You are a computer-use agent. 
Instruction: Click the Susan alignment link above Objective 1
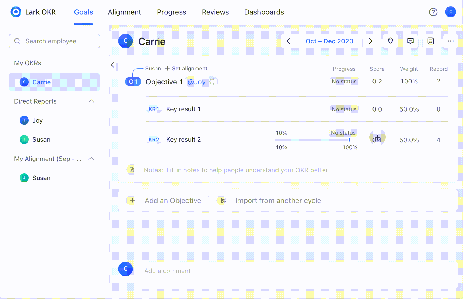tap(153, 68)
